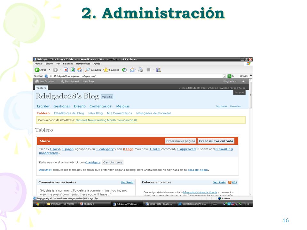Click the Ver sitio button
Viewport: 307px width, 230px height.
click(107, 97)
